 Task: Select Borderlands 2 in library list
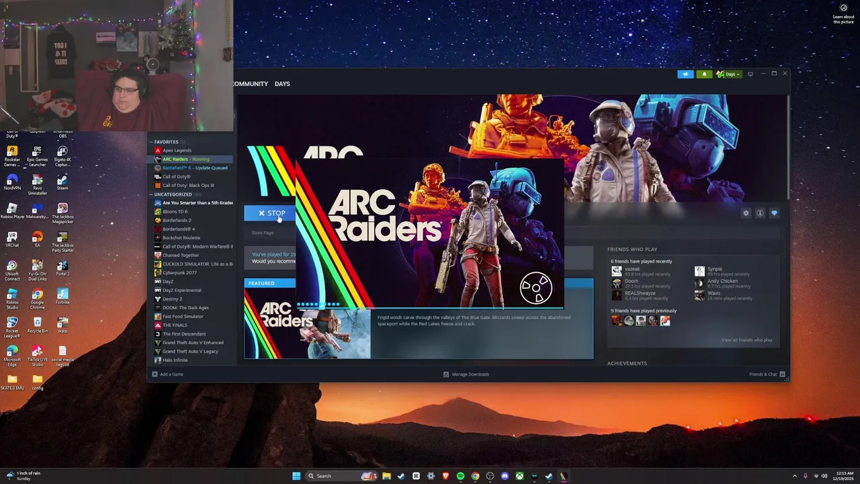pyautogui.click(x=177, y=220)
